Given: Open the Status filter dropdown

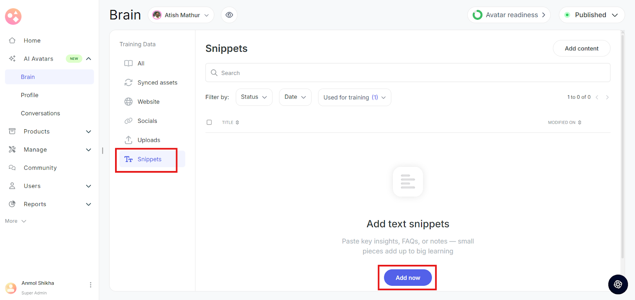Looking at the screenshot, I should [254, 97].
